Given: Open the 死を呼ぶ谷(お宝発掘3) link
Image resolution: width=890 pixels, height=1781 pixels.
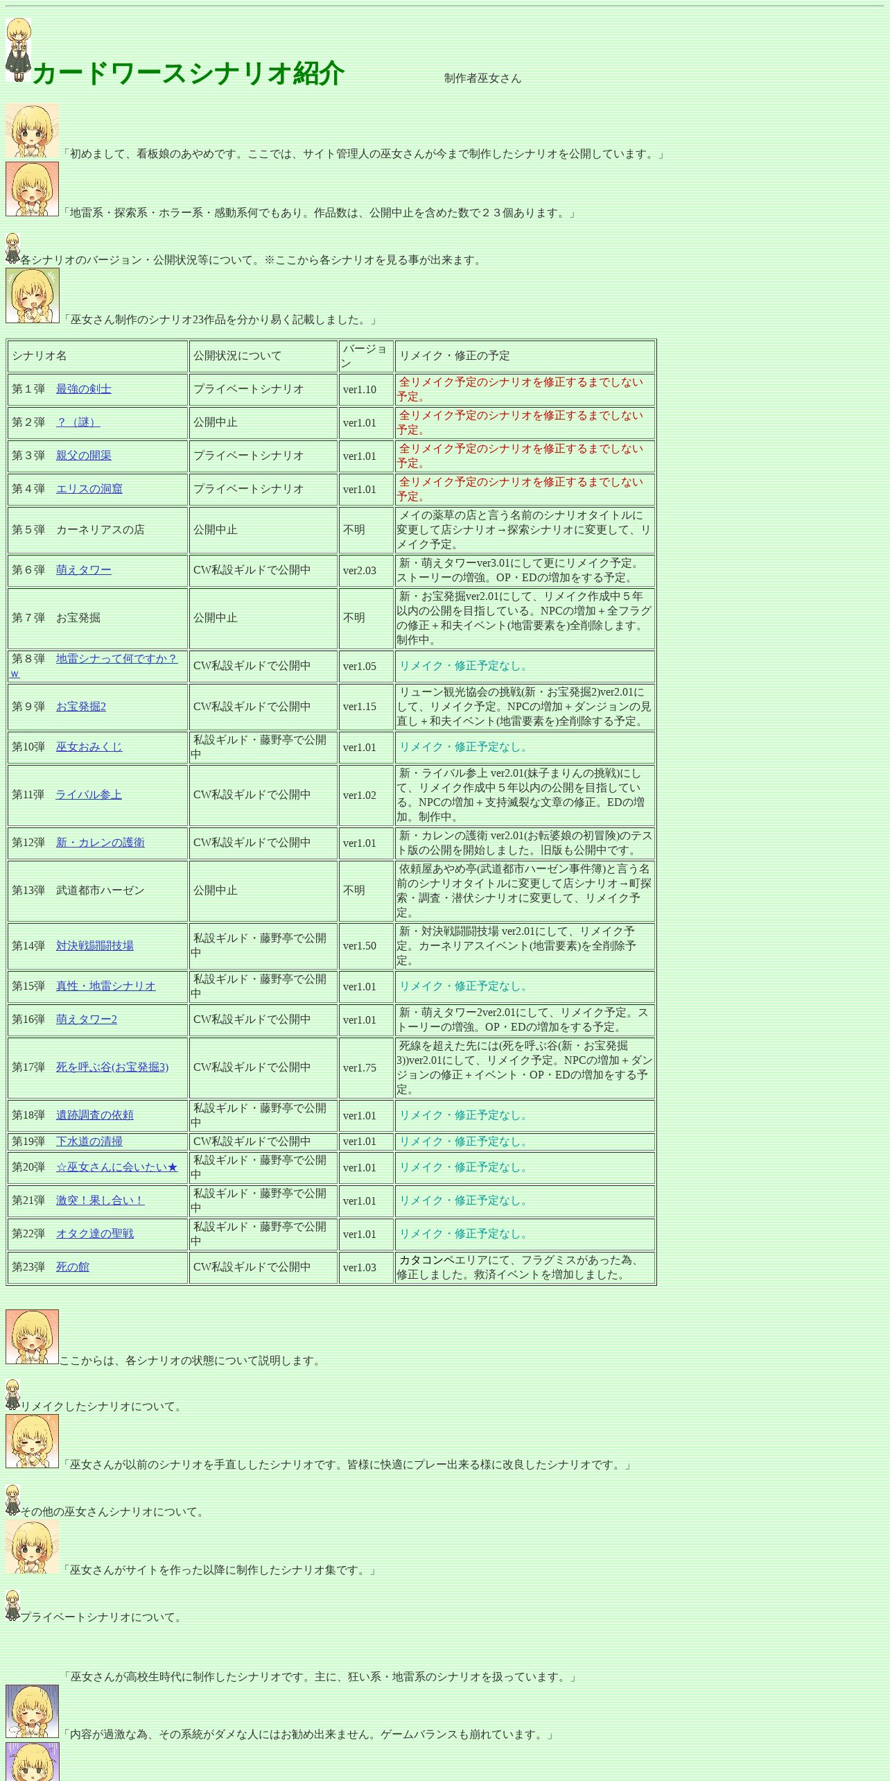Looking at the screenshot, I should click(x=112, y=1067).
